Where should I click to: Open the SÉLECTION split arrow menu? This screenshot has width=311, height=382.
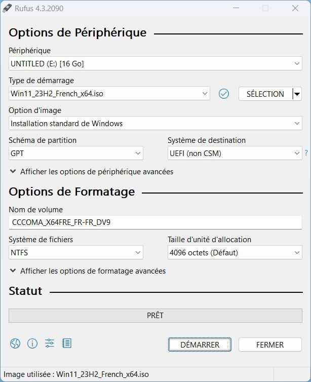[x=297, y=94]
